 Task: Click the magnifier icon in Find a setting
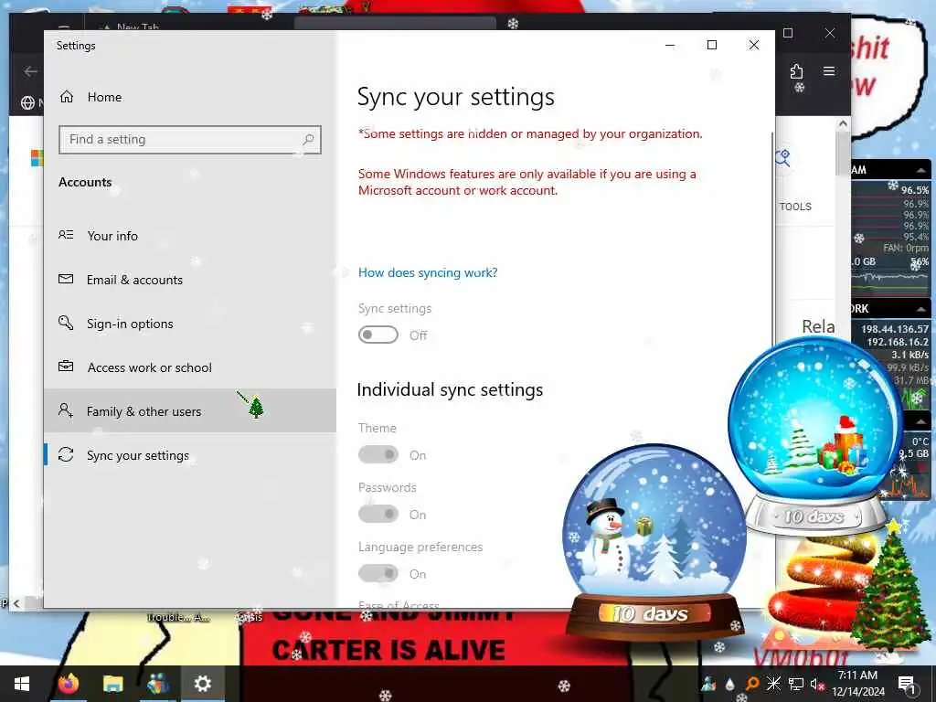(x=308, y=140)
